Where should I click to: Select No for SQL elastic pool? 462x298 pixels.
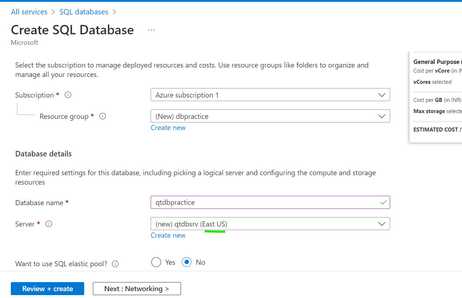[186, 262]
